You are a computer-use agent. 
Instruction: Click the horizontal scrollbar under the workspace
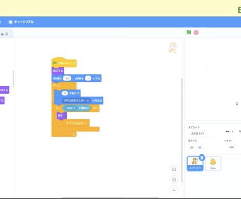click(111, 197)
